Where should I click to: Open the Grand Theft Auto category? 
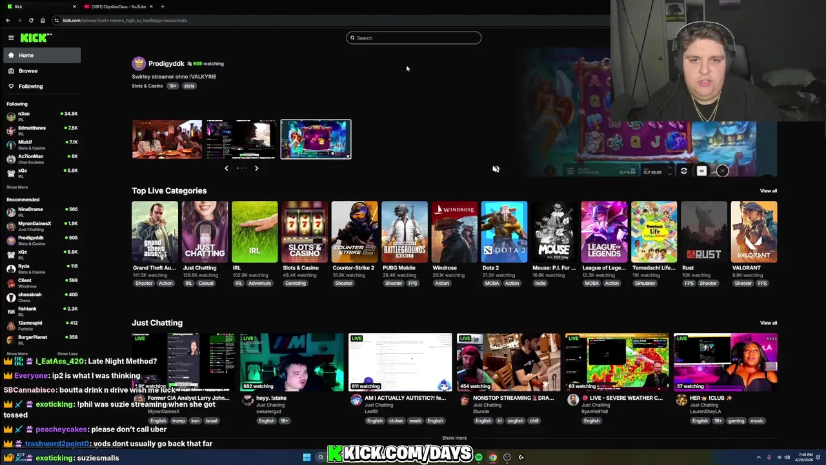[x=155, y=232]
